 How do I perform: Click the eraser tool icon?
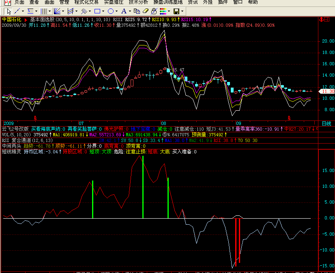145,11
